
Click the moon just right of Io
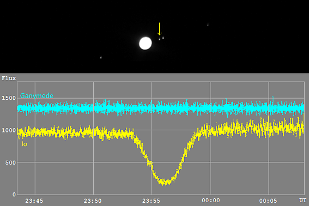tap(163, 38)
